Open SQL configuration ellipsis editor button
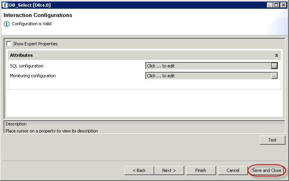The width and height of the screenshot is (289, 181). click(x=274, y=66)
